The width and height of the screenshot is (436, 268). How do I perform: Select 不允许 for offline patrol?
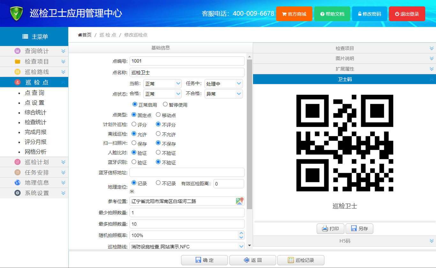tap(158, 134)
